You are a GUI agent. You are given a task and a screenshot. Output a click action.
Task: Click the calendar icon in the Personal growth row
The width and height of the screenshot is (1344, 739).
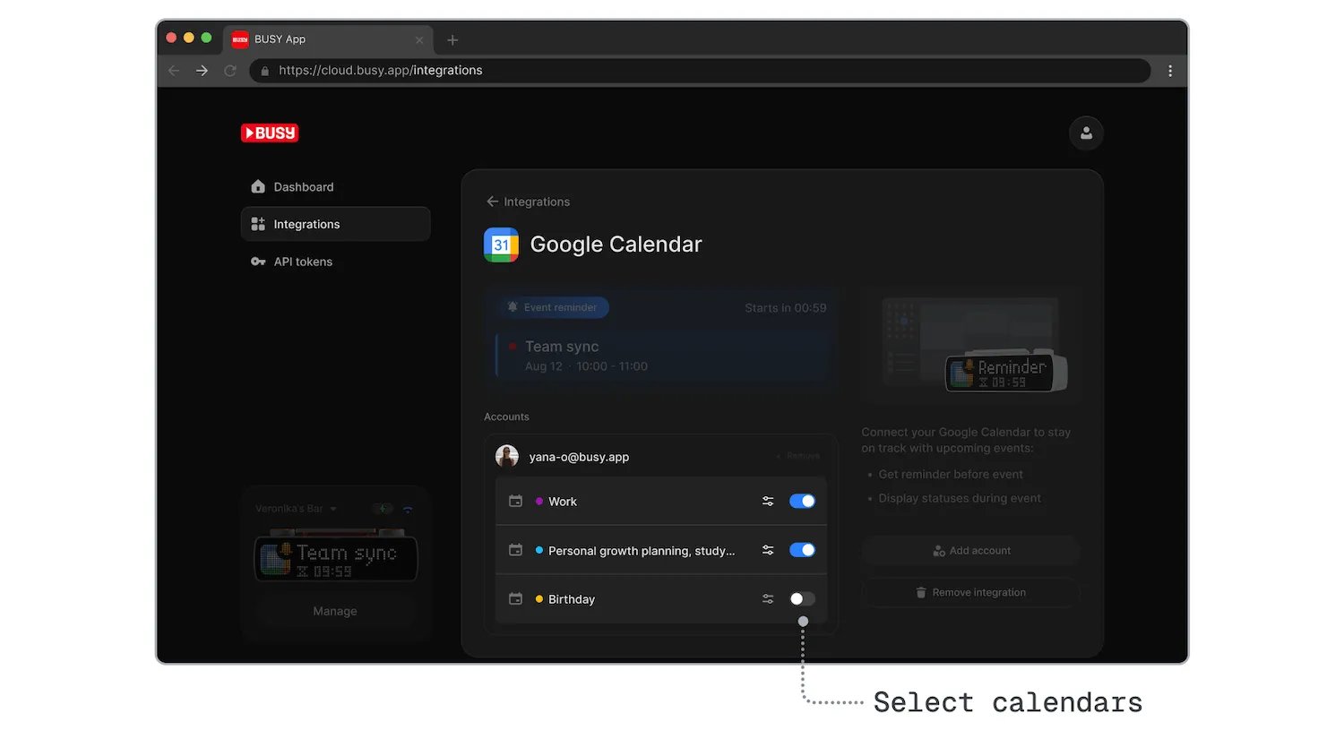(515, 550)
